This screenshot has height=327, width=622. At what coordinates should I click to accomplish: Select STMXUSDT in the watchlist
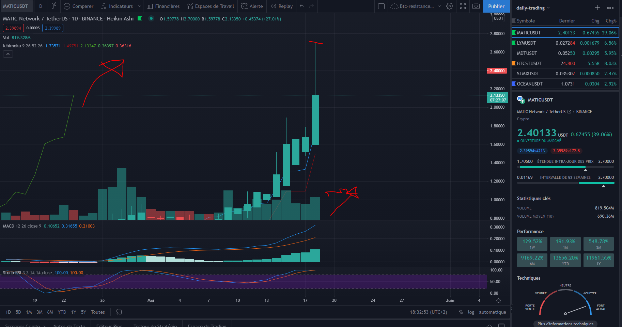coord(565,74)
